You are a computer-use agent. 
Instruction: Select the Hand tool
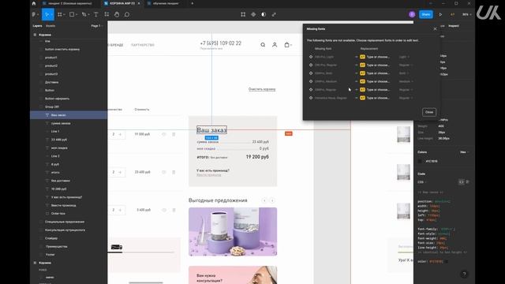[x=117, y=14]
